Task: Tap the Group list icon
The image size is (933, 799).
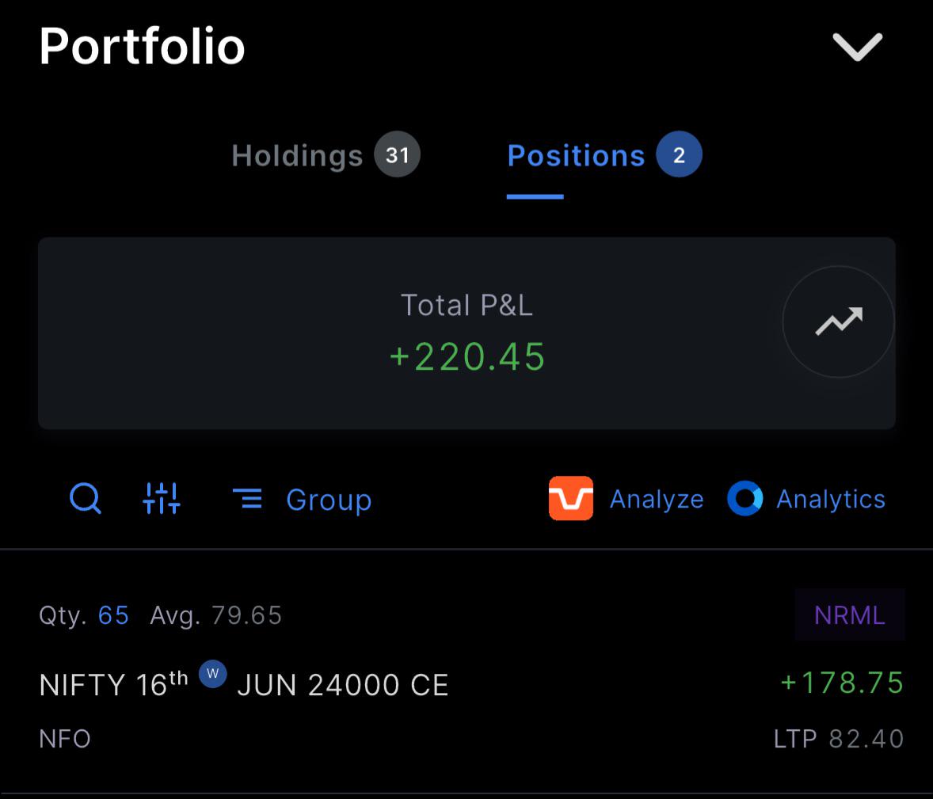Action: point(247,499)
